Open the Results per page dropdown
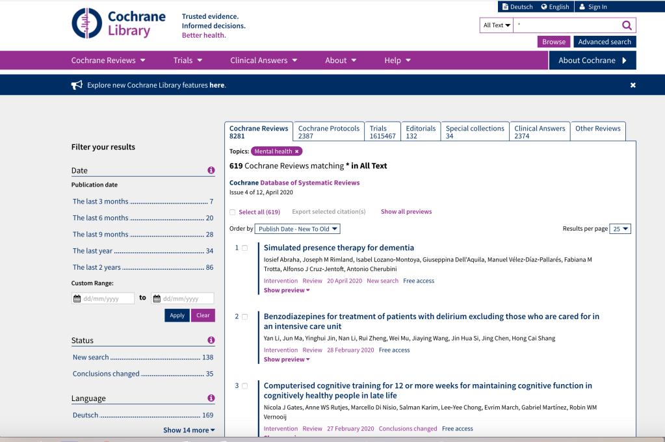Screen dimensions: 665x442 pyautogui.click(x=621, y=229)
